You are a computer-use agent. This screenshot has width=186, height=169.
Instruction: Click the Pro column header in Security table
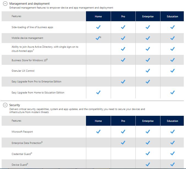click(123, 121)
